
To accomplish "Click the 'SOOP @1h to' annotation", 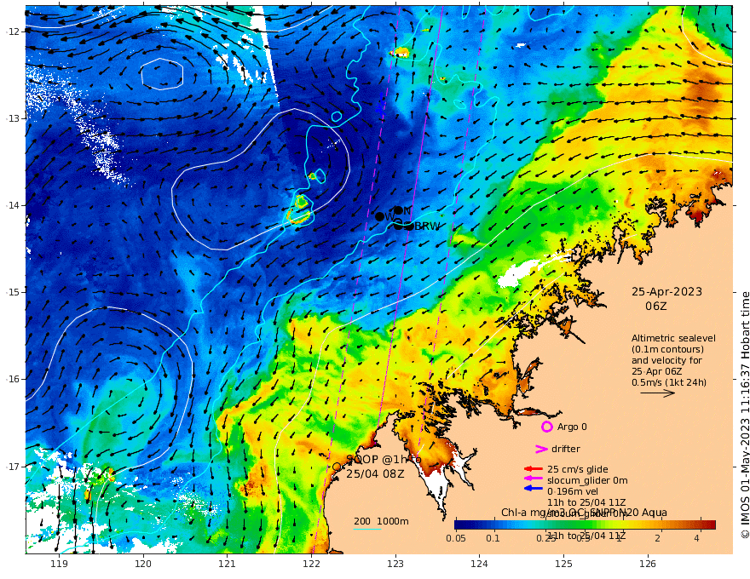I will [x=384, y=459].
